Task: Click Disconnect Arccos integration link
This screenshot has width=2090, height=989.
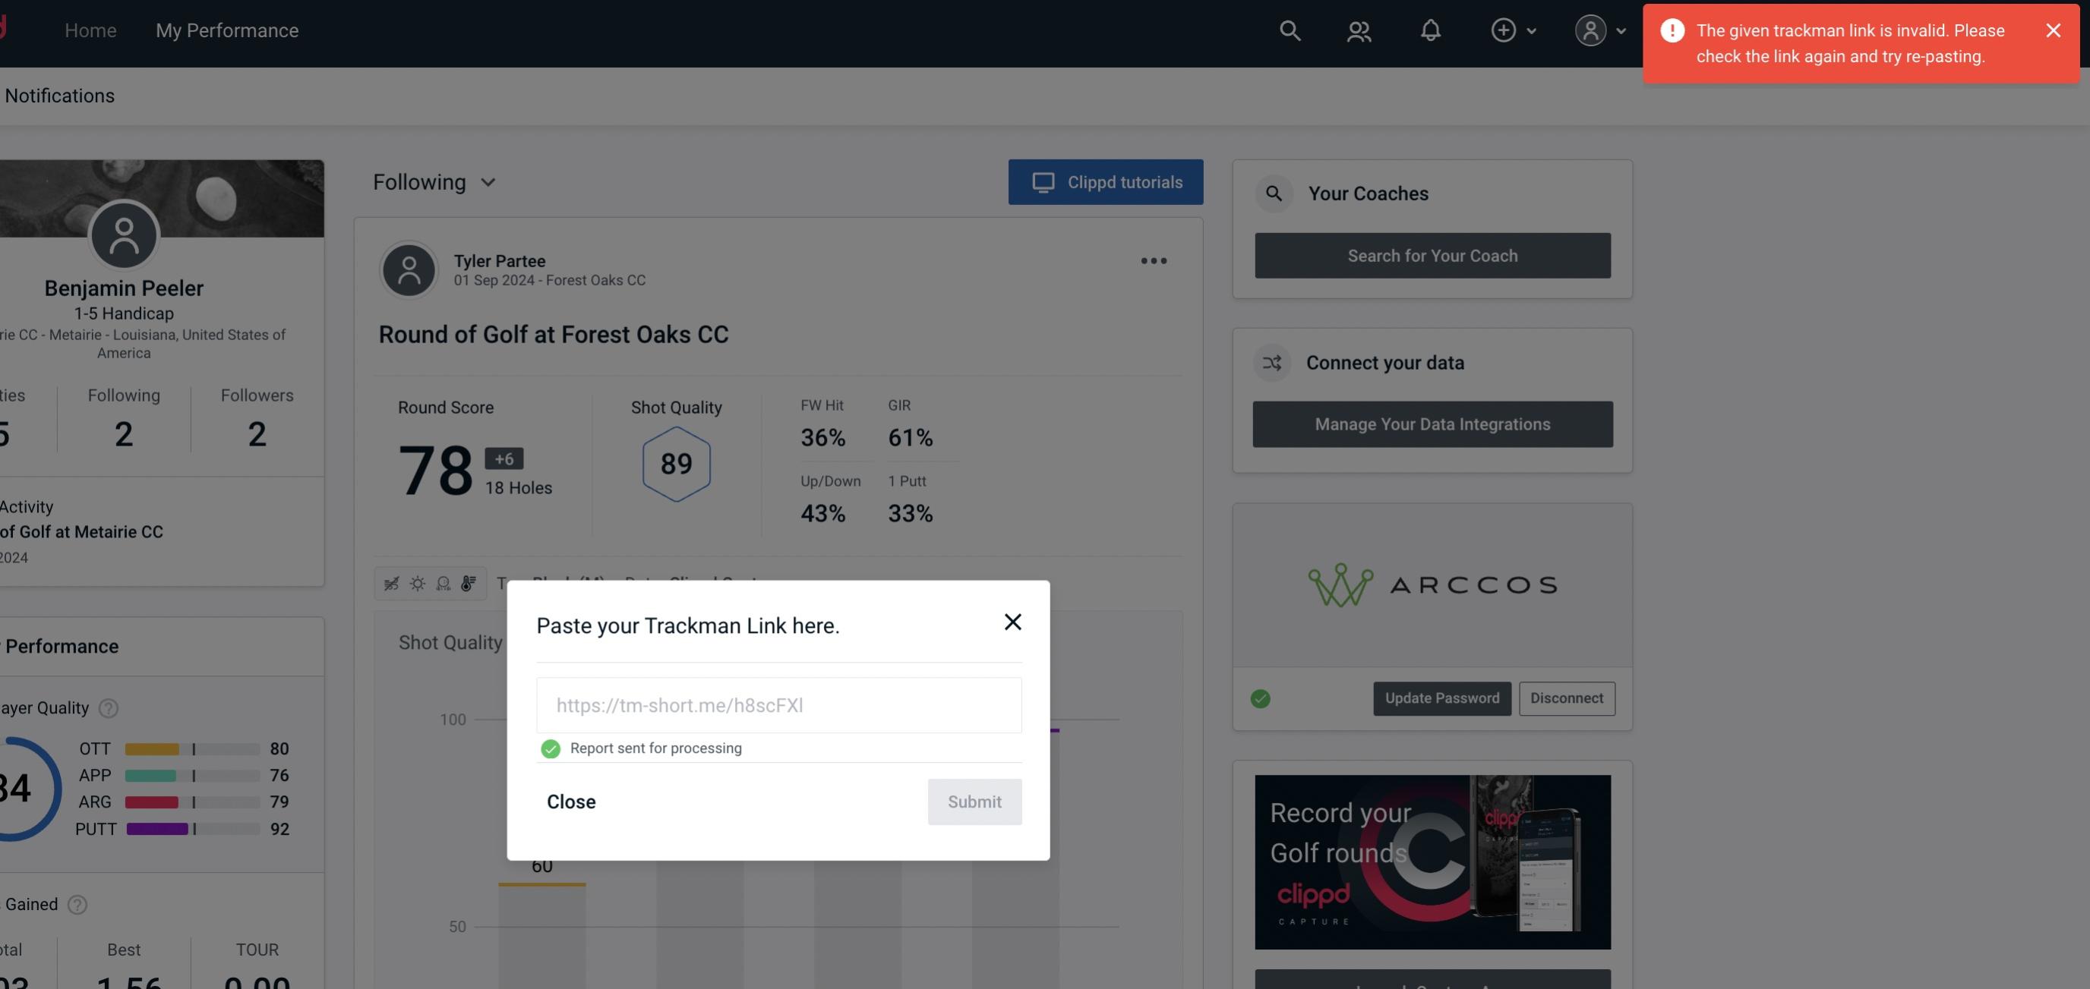Action: 1567,697
